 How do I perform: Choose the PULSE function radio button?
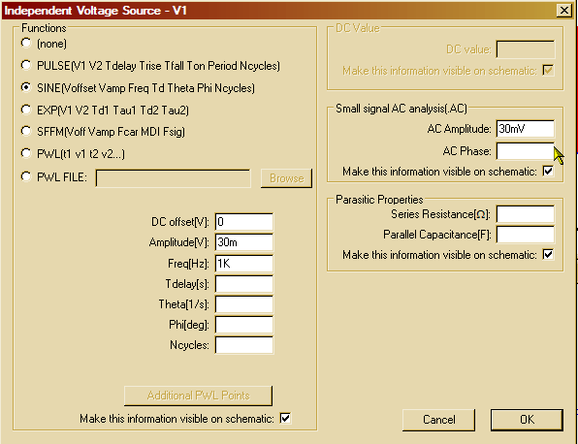tap(26, 65)
